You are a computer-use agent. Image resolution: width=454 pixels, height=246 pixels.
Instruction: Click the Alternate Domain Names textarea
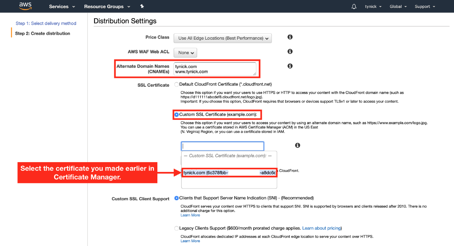pyautogui.click(x=215, y=69)
